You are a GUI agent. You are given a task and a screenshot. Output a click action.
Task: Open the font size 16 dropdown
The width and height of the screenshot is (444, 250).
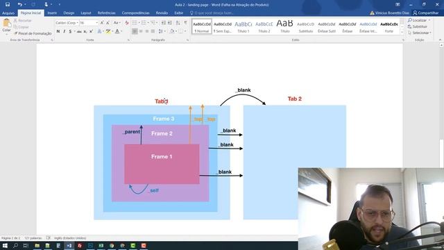tap(97, 23)
